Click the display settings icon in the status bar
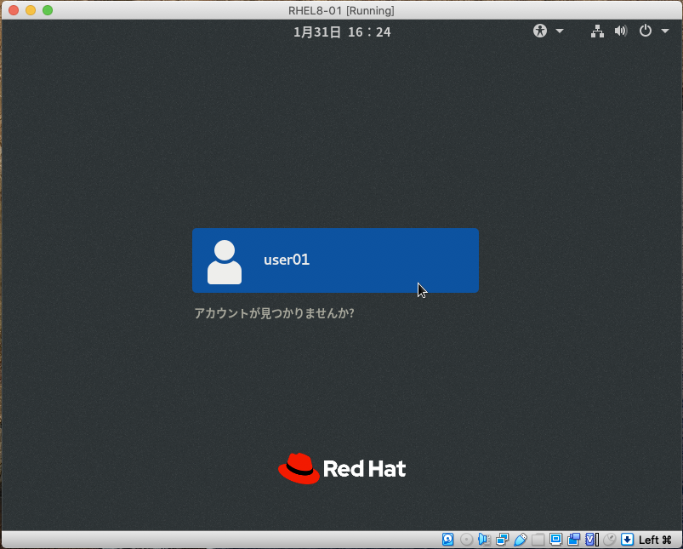Image resolution: width=683 pixels, height=549 pixels. (556, 540)
